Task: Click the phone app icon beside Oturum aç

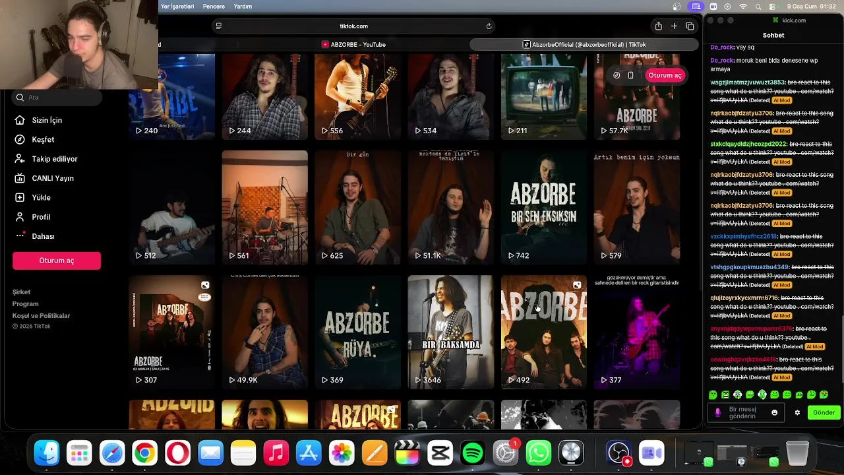Action: 630,75
